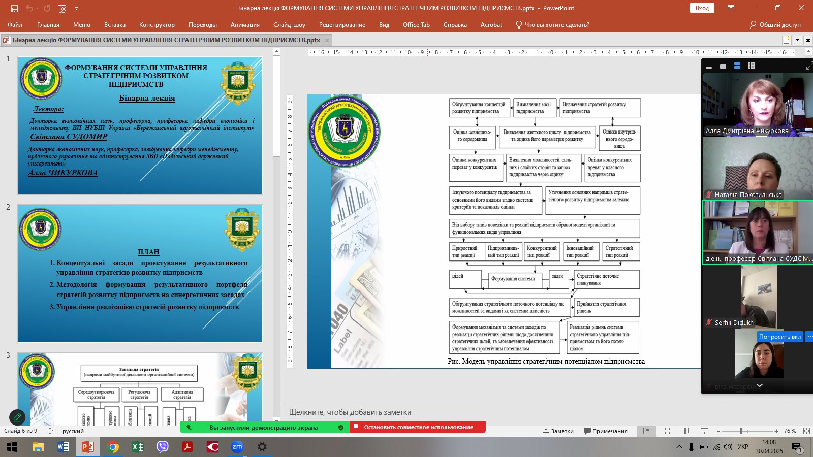This screenshot has width=813, height=457.
Task: Switch Zoom video panel to grid view
Action: (x=752, y=66)
